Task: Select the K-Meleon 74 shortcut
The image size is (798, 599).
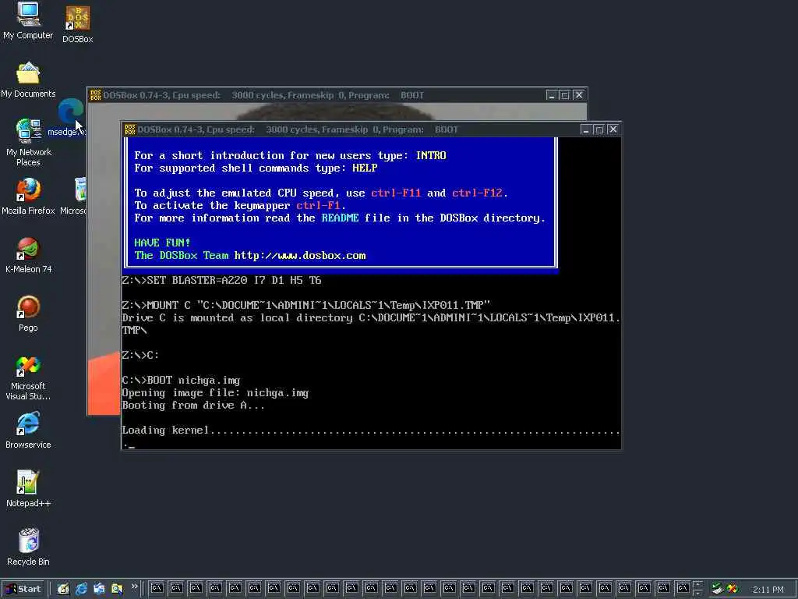Action: (x=28, y=255)
